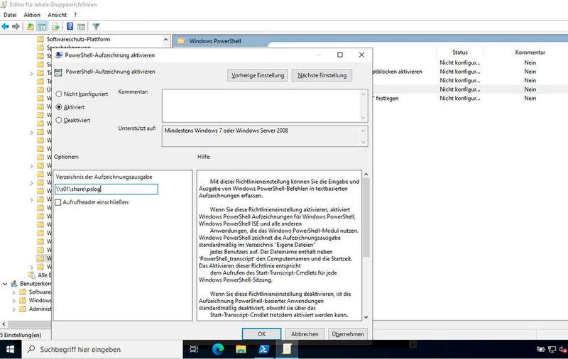Click the help text scroll-down arrow
This screenshot has width=568, height=359.
(x=366, y=317)
